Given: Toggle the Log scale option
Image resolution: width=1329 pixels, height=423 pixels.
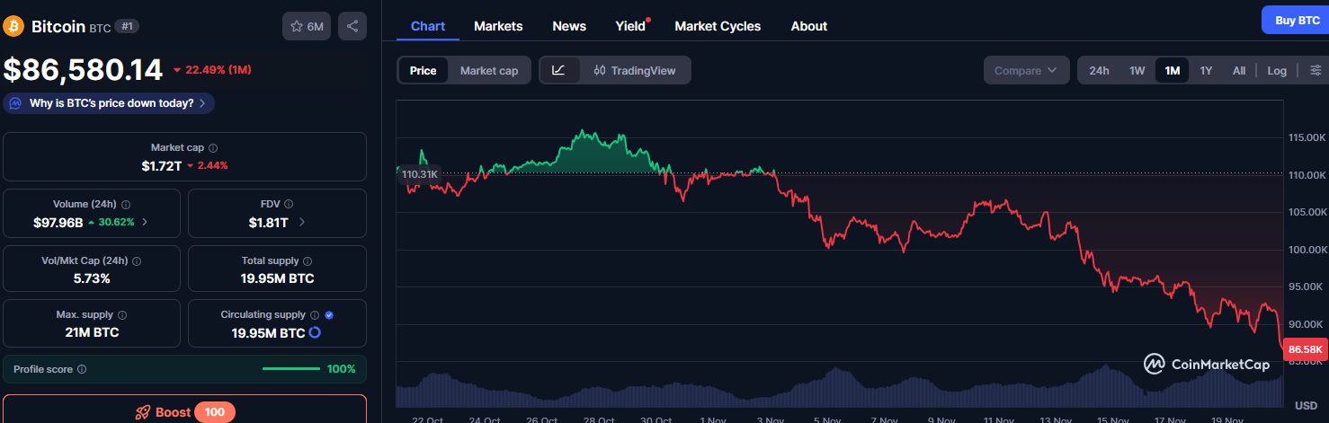Looking at the screenshot, I should tap(1277, 70).
